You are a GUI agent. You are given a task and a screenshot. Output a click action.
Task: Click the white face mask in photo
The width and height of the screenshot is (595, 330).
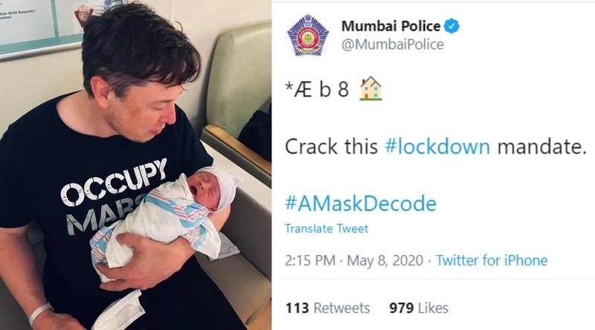(118, 311)
